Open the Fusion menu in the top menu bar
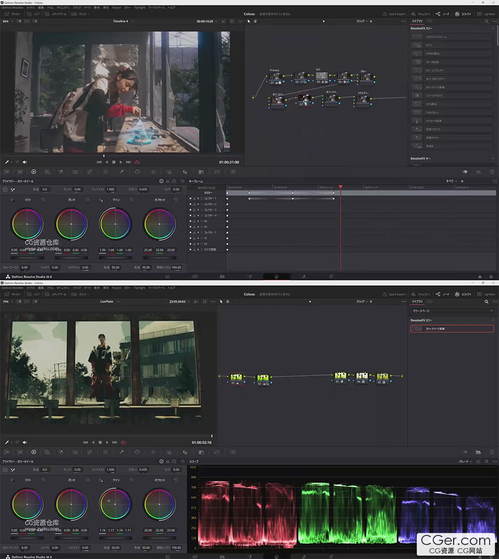The width and height of the screenshot is (499, 559). click(x=116, y=7)
